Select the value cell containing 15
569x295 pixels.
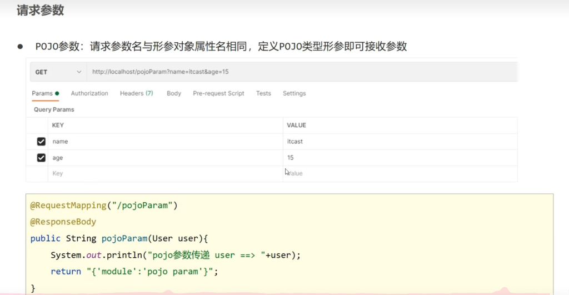click(400, 158)
